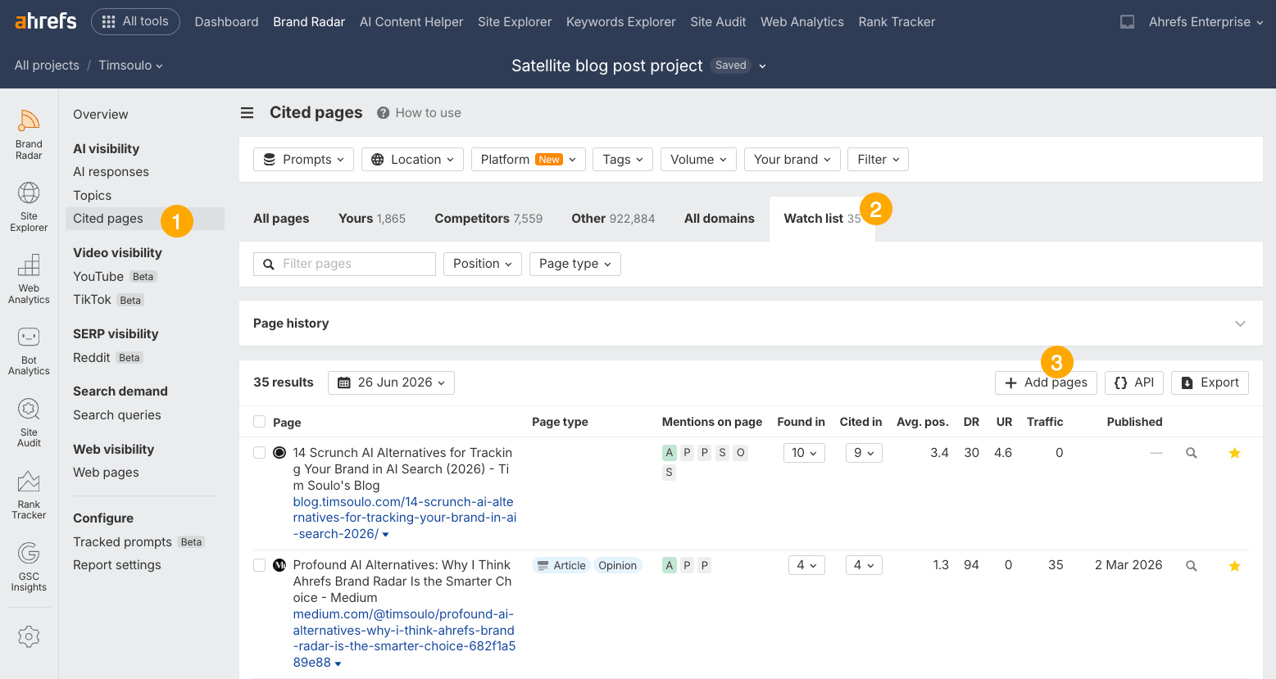The height and width of the screenshot is (679, 1276).
Task: Open AI responses in side menu
Action: [111, 172]
